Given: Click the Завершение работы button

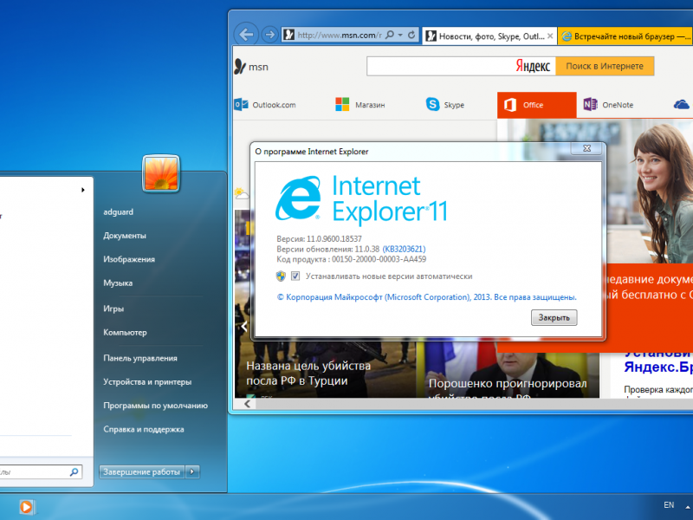Looking at the screenshot, I should click(142, 471).
